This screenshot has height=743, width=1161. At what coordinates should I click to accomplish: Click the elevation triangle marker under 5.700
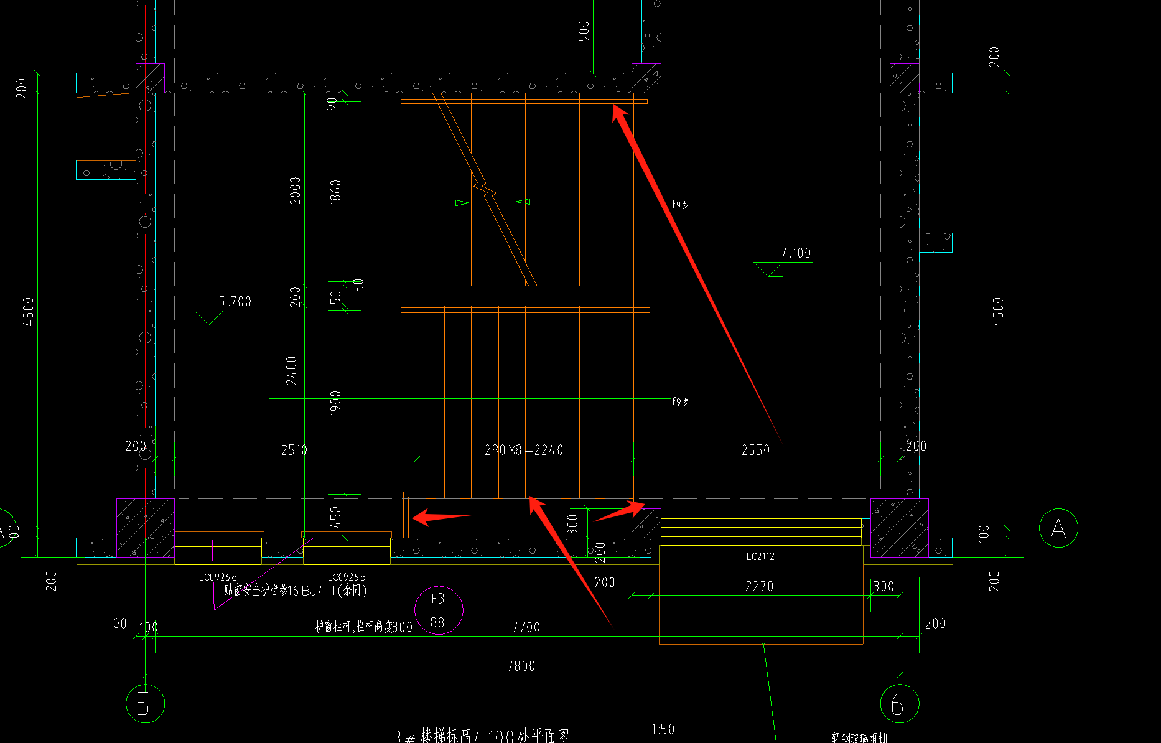(x=210, y=318)
